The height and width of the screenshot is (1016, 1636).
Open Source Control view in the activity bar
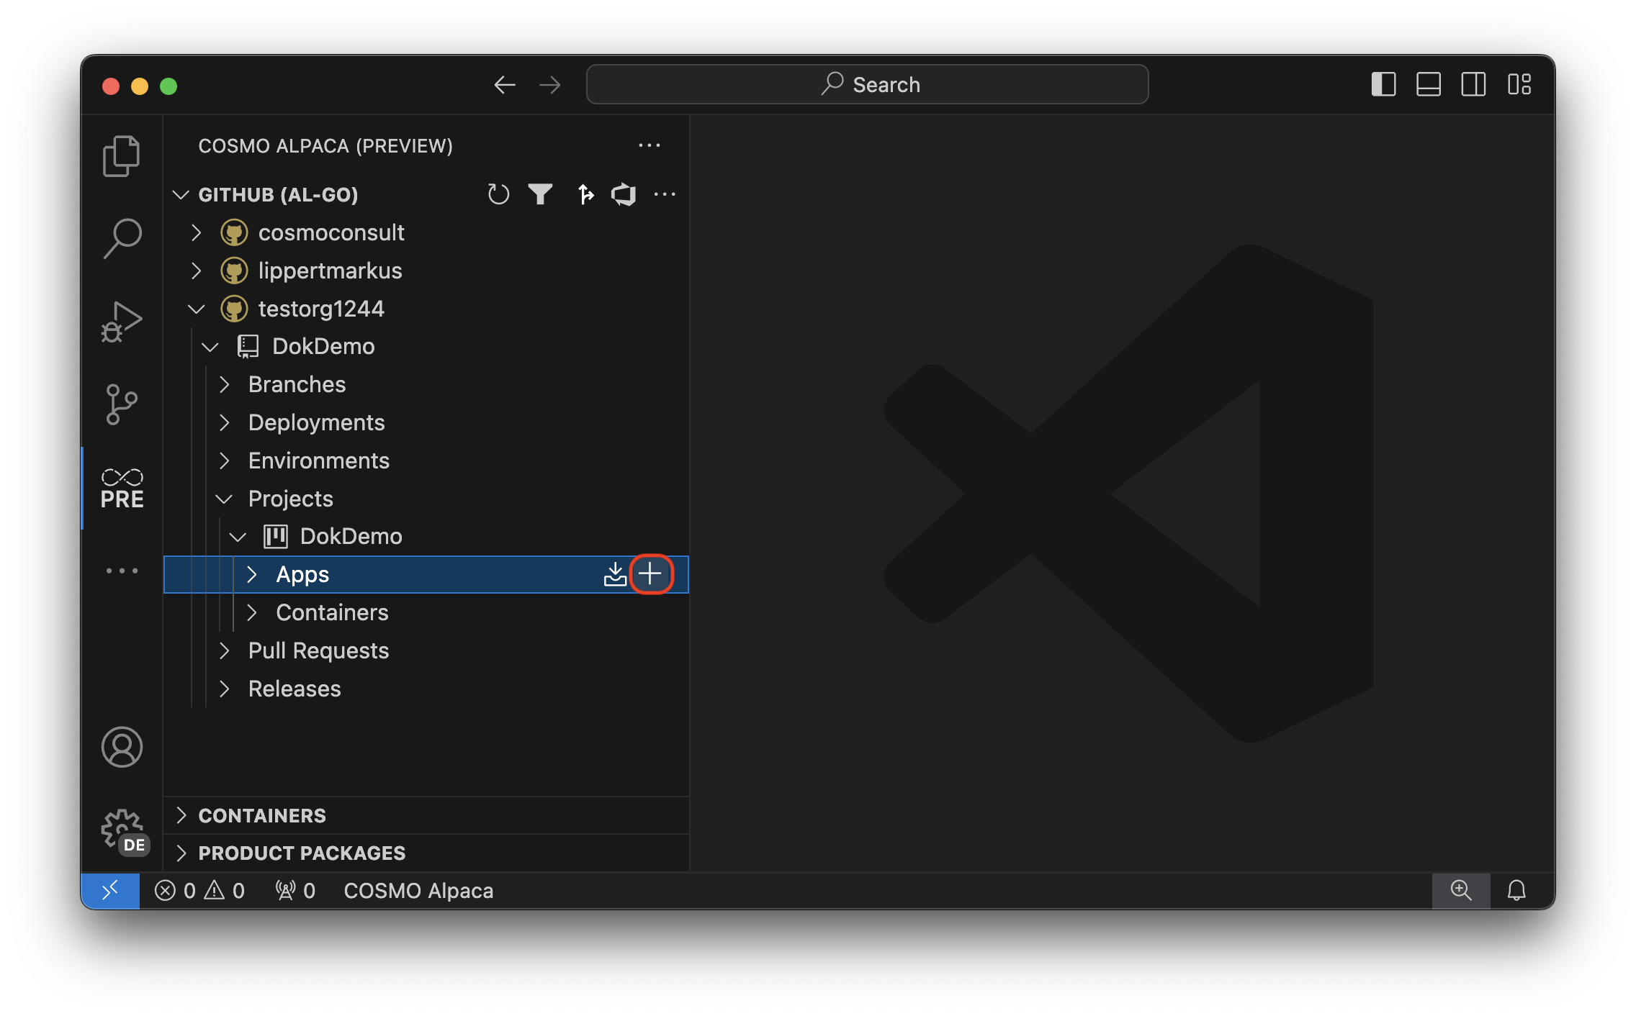[x=121, y=404]
